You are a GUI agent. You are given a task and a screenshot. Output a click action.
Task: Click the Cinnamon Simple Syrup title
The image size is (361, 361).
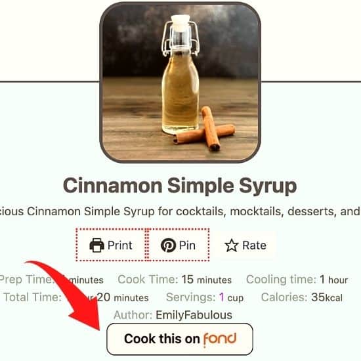click(180, 186)
